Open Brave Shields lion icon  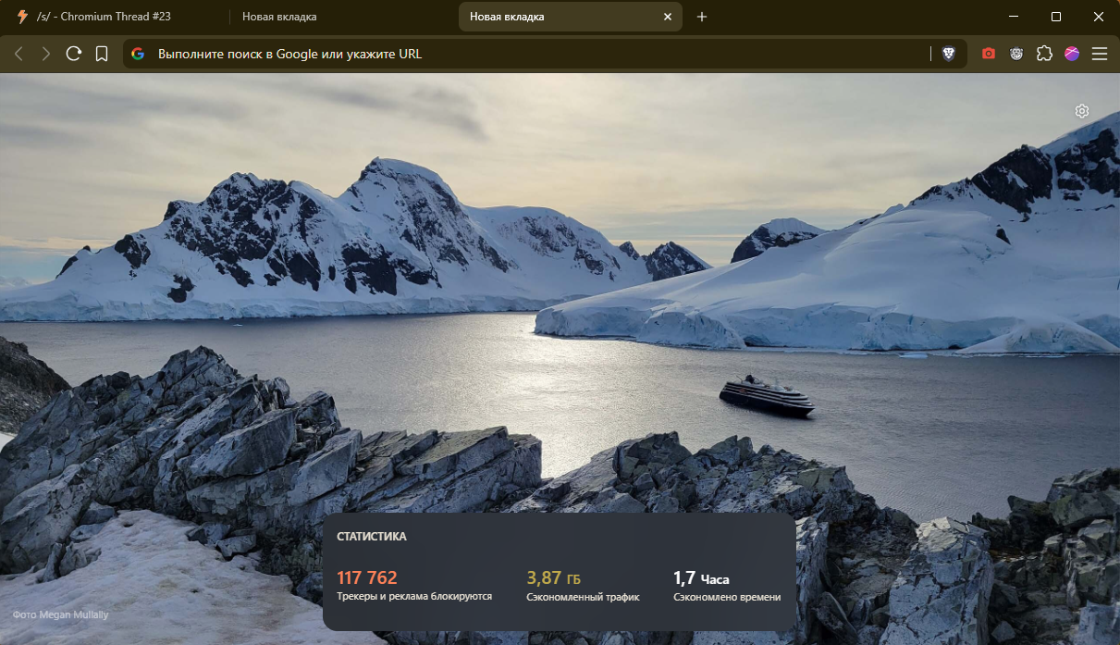coord(949,54)
